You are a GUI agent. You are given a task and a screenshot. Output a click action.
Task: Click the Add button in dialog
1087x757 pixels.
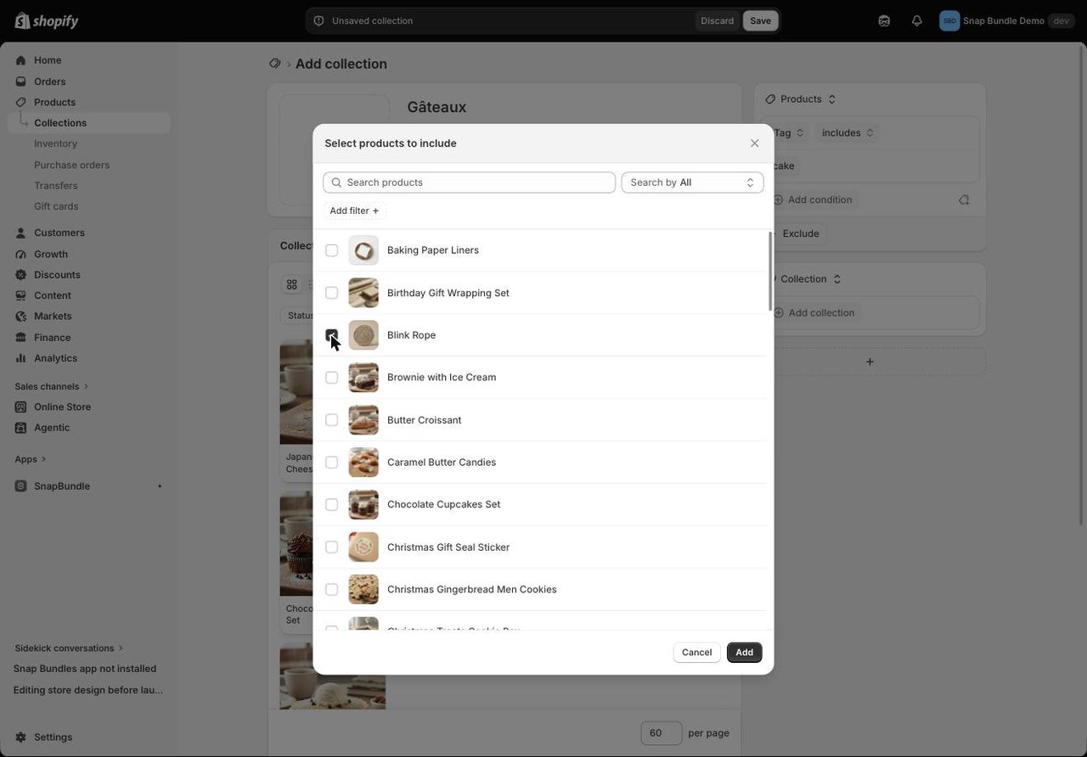pos(745,653)
